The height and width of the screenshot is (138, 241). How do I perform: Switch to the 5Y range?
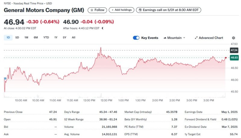(64, 37)
